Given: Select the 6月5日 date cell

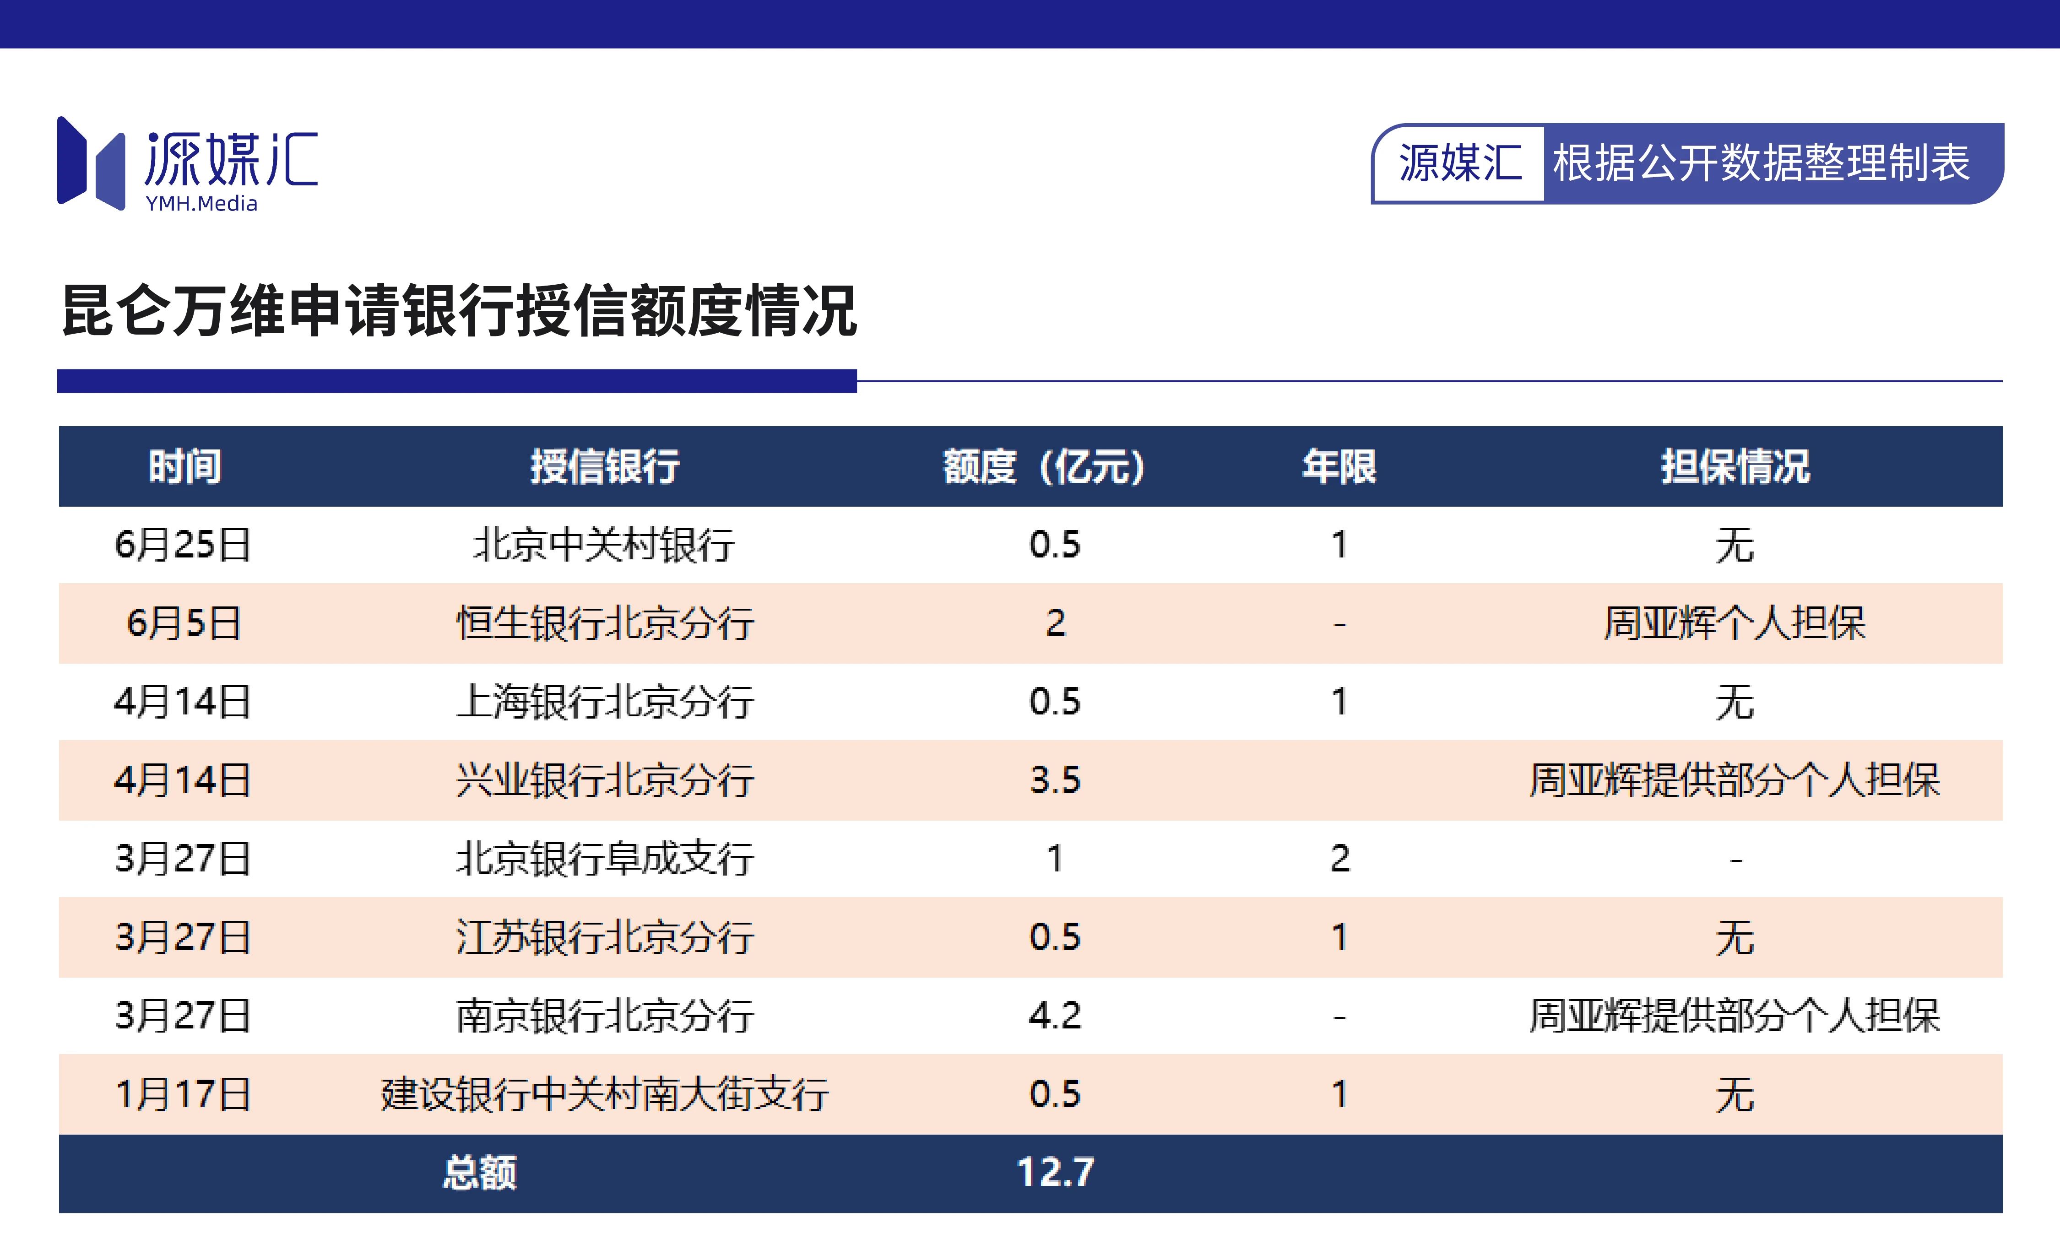Looking at the screenshot, I should [x=183, y=624].
